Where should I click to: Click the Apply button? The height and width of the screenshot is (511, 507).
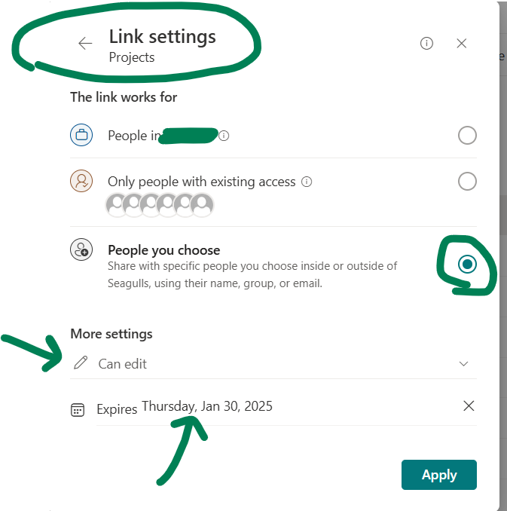pos(439,475)
